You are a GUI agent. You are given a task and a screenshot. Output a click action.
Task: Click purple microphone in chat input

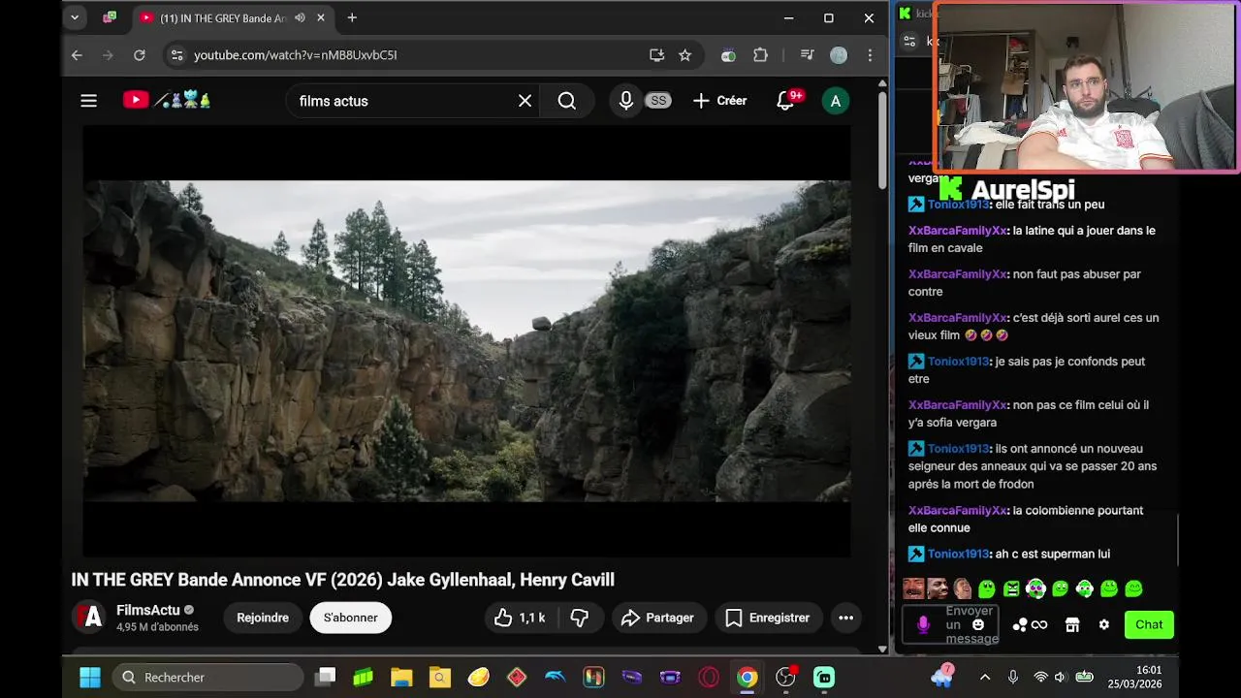click(923, 625)
